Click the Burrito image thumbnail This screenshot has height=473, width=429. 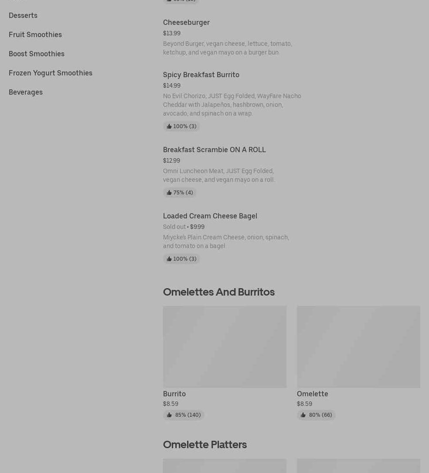coord(225,347)
